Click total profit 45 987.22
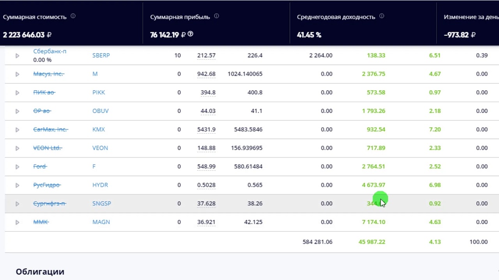 (372, 241)
